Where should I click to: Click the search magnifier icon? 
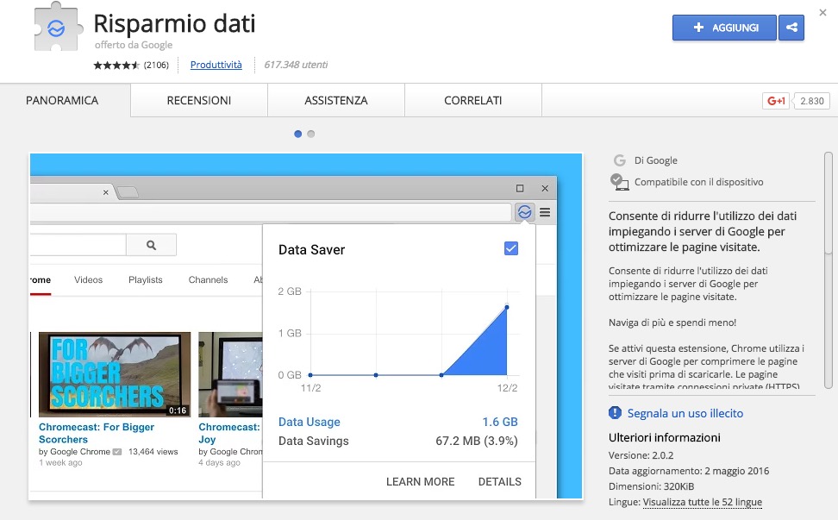151,246
